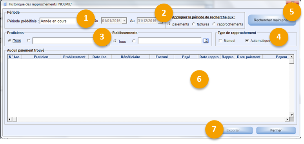Sort by the 'Praticien' column header

point(41,57)
